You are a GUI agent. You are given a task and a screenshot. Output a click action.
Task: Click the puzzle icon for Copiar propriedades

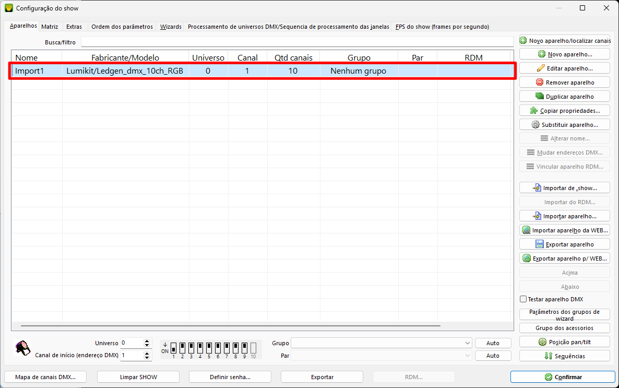(x=534, y=111)
